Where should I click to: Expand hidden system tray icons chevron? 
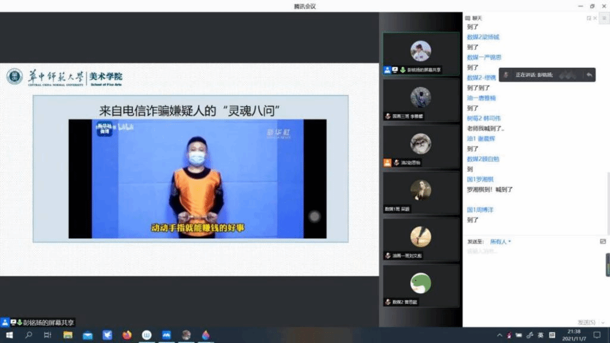click(500, 335)
